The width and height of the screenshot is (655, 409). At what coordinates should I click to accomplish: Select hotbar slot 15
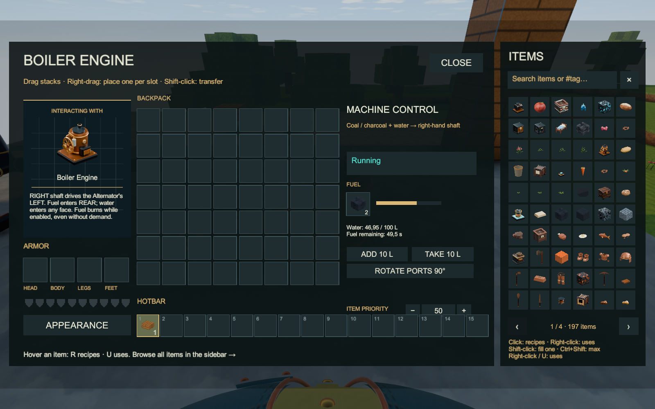coord(477,326)
